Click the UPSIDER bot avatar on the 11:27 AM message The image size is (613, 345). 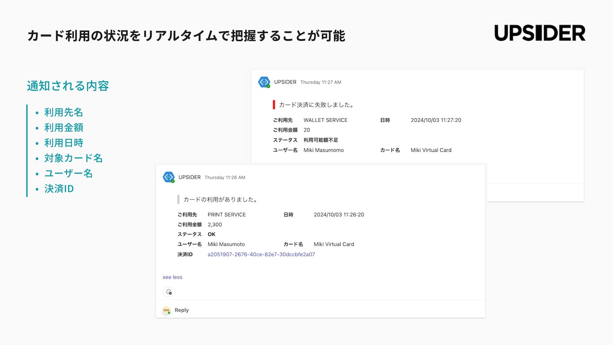[x=264, y=82]
